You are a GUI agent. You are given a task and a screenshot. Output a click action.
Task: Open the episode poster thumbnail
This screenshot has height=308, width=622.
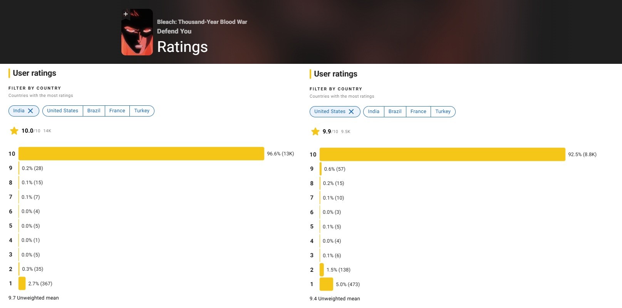(x=137, y=32)
